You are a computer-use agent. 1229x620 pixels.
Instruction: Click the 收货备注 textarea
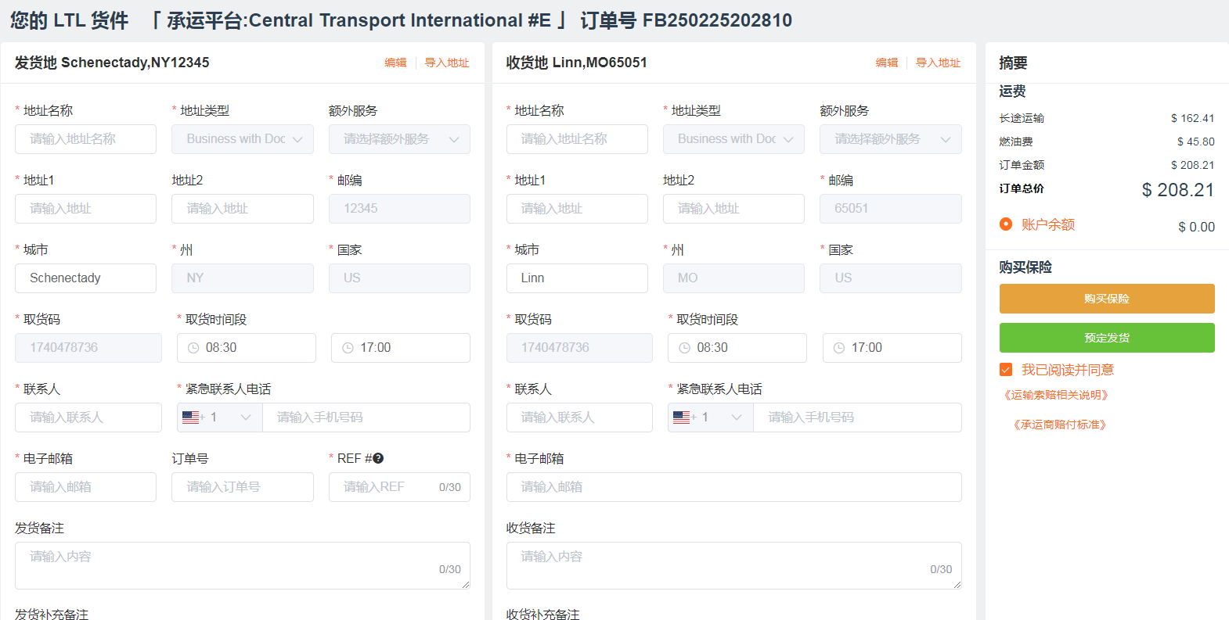734,565
